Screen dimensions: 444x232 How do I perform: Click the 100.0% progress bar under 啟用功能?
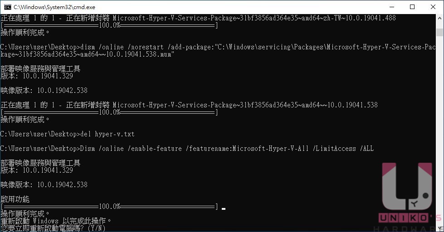pos(109,207)
